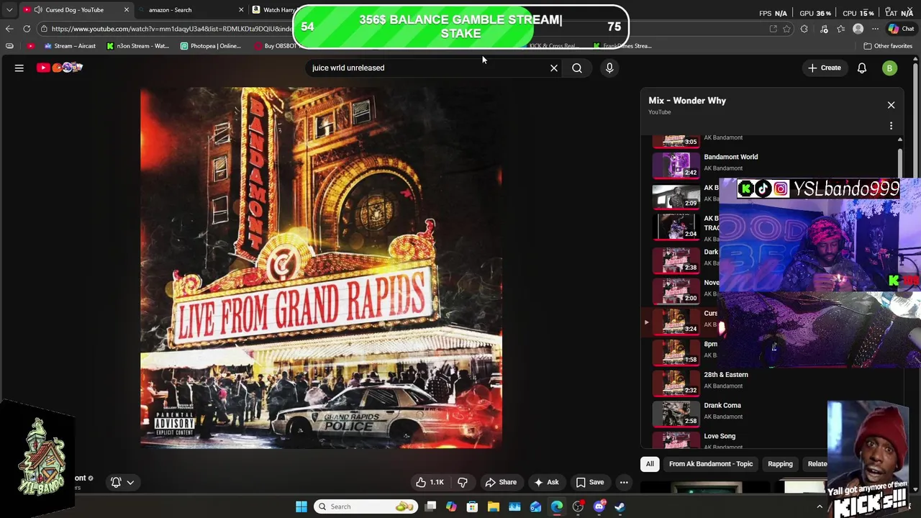Open the n3on Stream bookmark
The width and height of the screenshot is (921, 518).
pyautogui.click(x=137, y=46)
